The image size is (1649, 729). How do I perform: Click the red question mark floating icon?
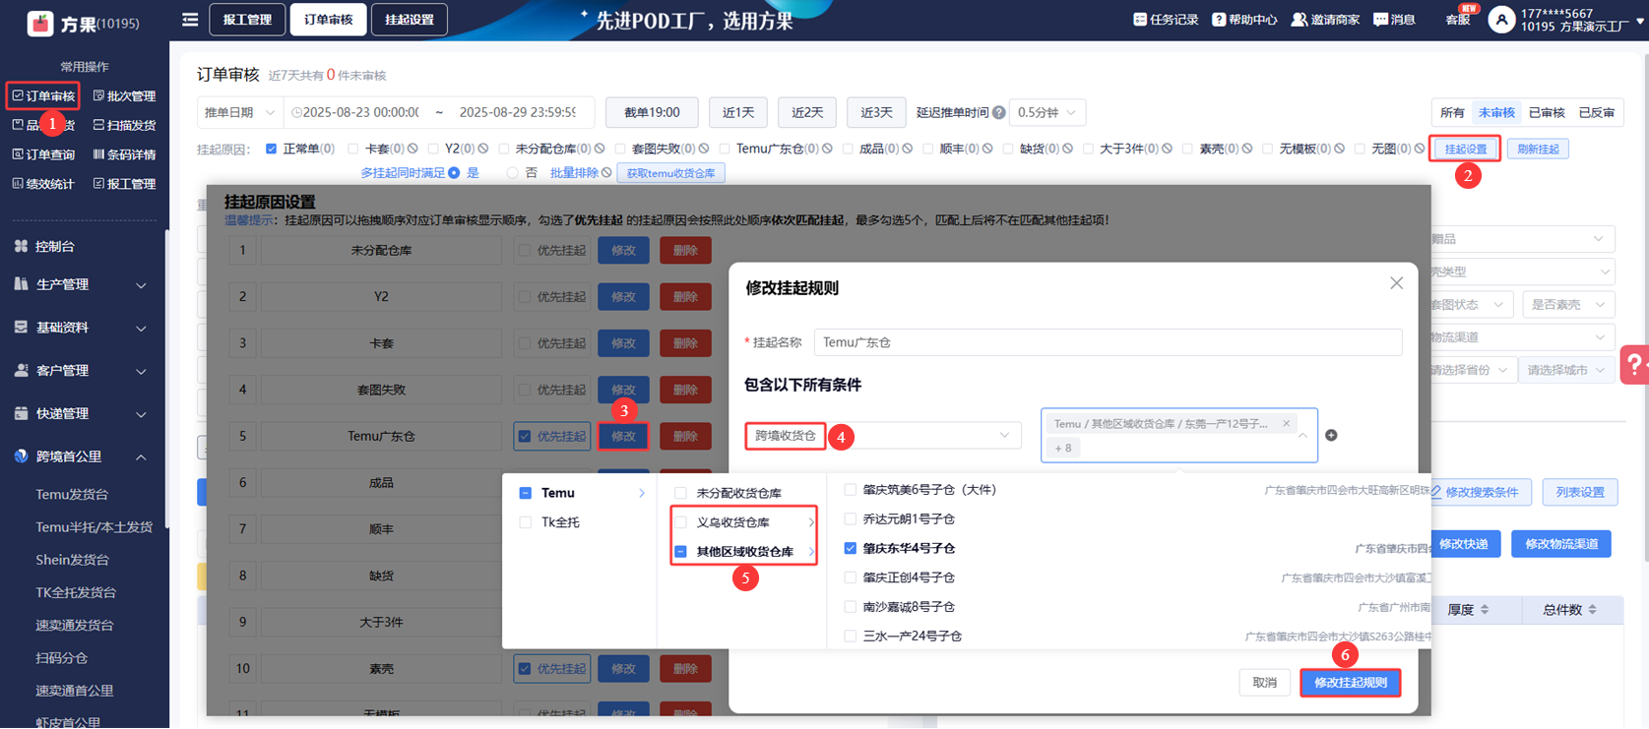coord(1634,365)
